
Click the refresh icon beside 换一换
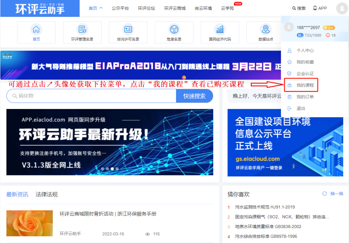pyautogui.click(x=324, y=193)
